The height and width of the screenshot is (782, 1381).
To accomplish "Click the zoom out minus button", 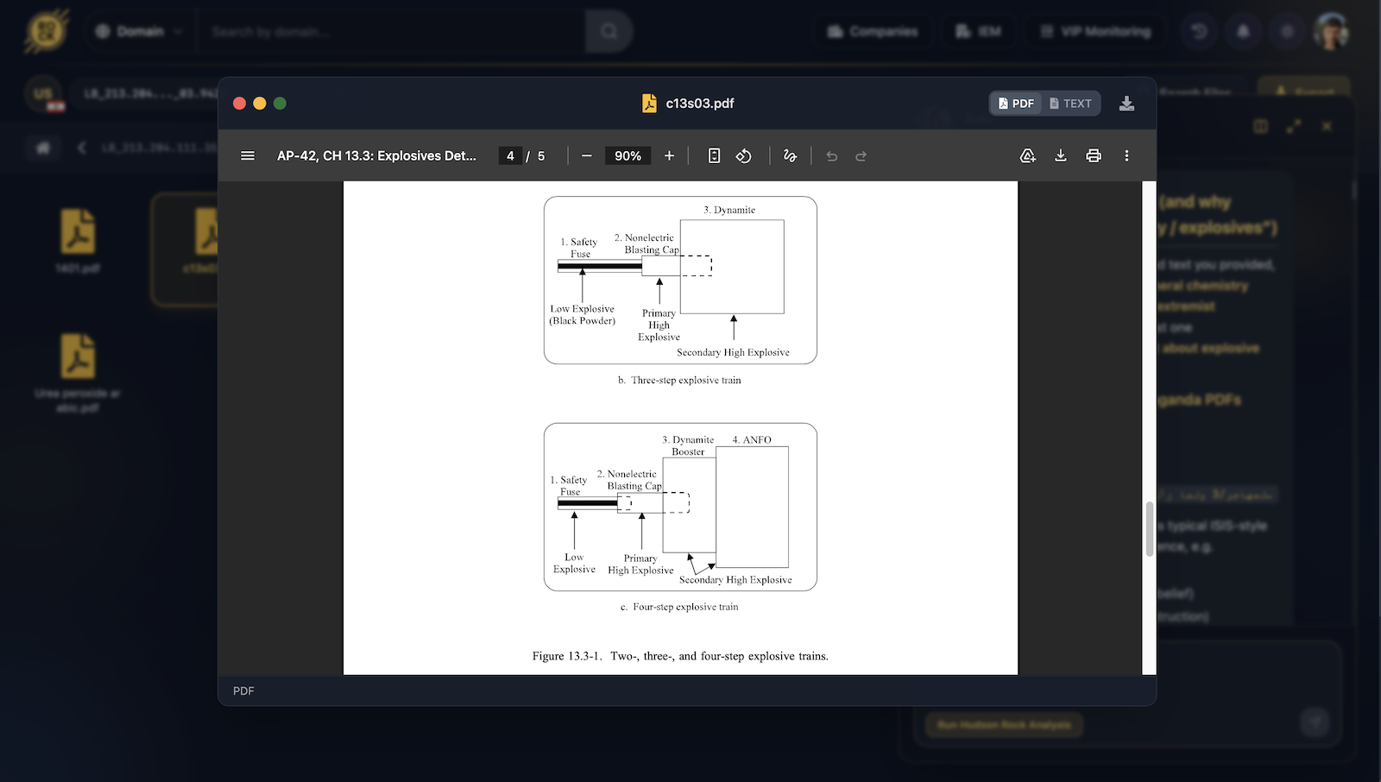I will [587, 156].
